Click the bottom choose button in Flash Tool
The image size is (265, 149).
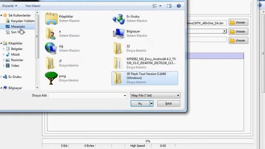[x=238, y=41]
